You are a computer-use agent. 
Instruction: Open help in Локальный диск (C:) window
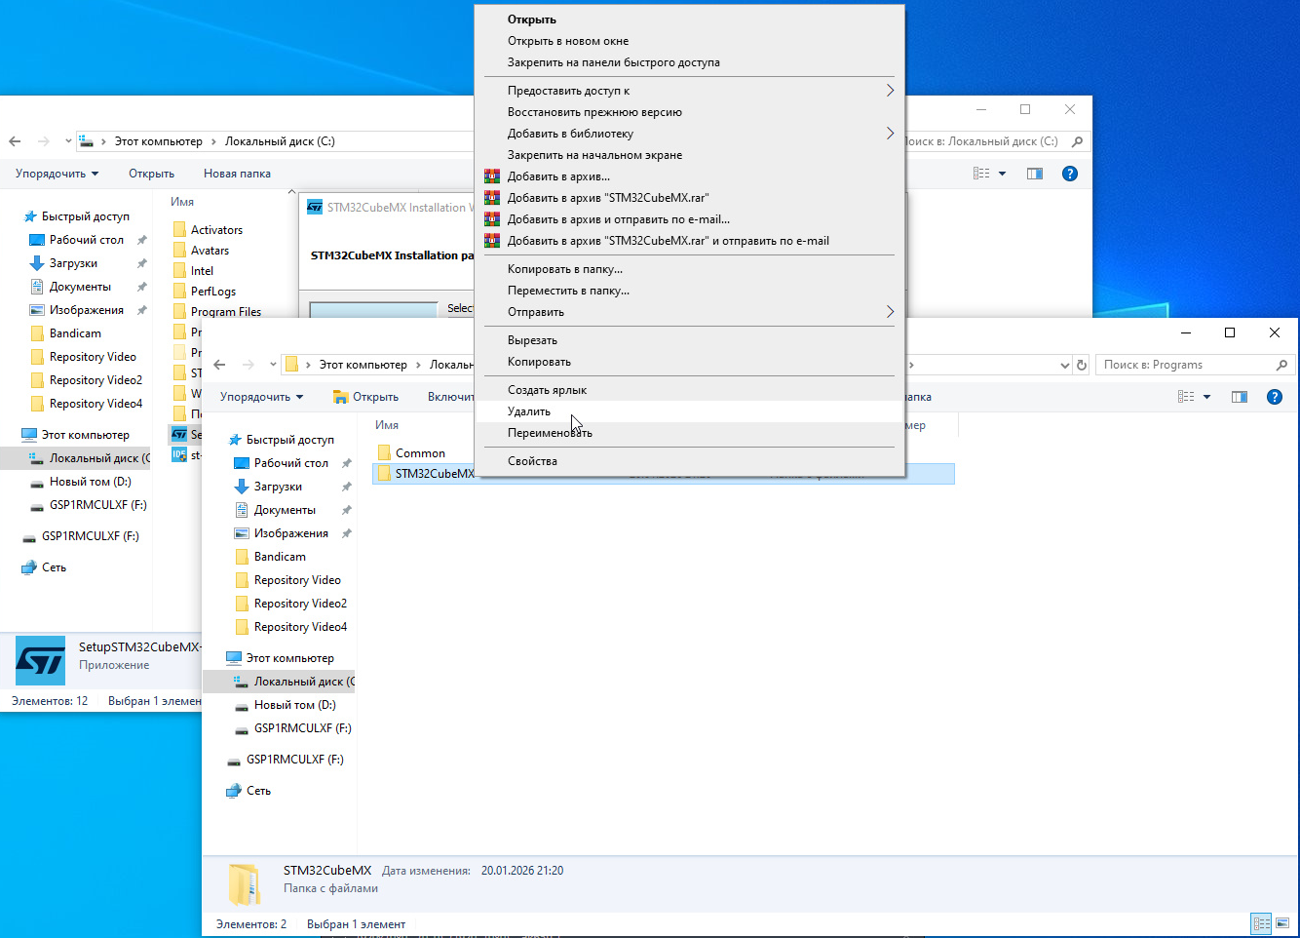[1070, 174]
